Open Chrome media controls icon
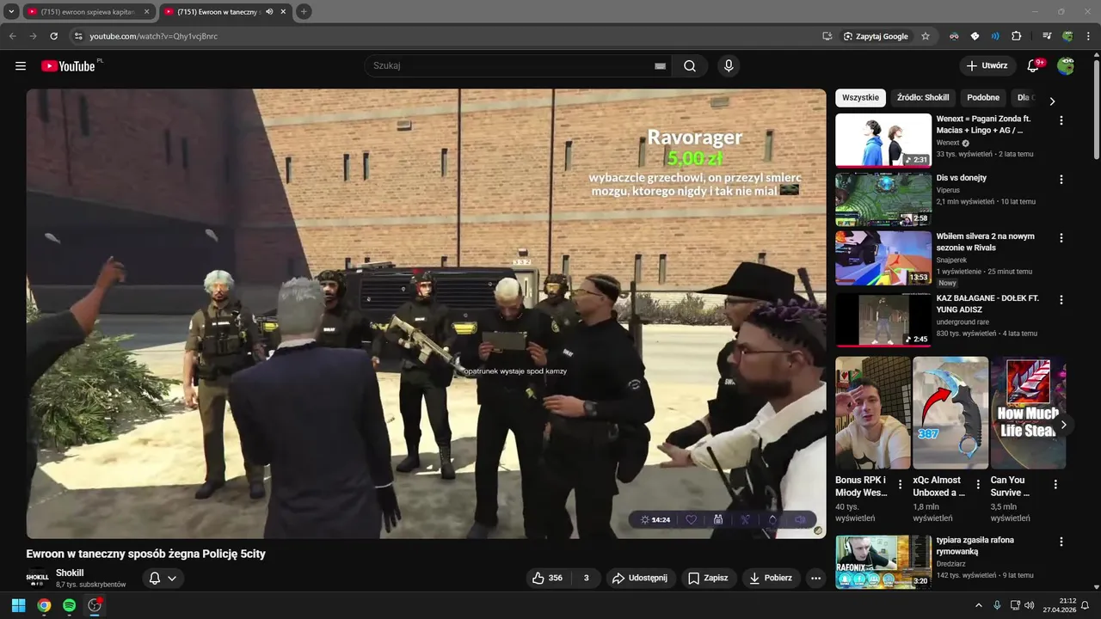Viewport: 1101px width, 619px height. pyautogui.click(x=1047, y=36)
